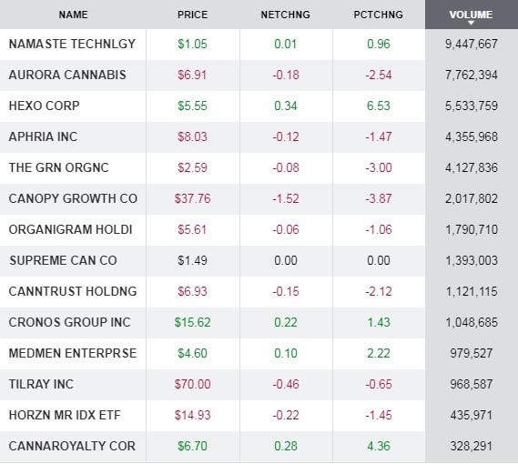The width and height of the screenshot is (518, 464).
Task: Select Supreme Can volume 1,393,003
Action: (x=471, y=260)
